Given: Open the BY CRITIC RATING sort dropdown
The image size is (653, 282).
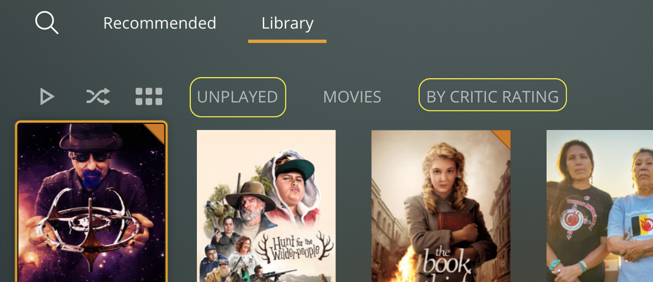Looking at the screenshot, I should pos(492,96).
